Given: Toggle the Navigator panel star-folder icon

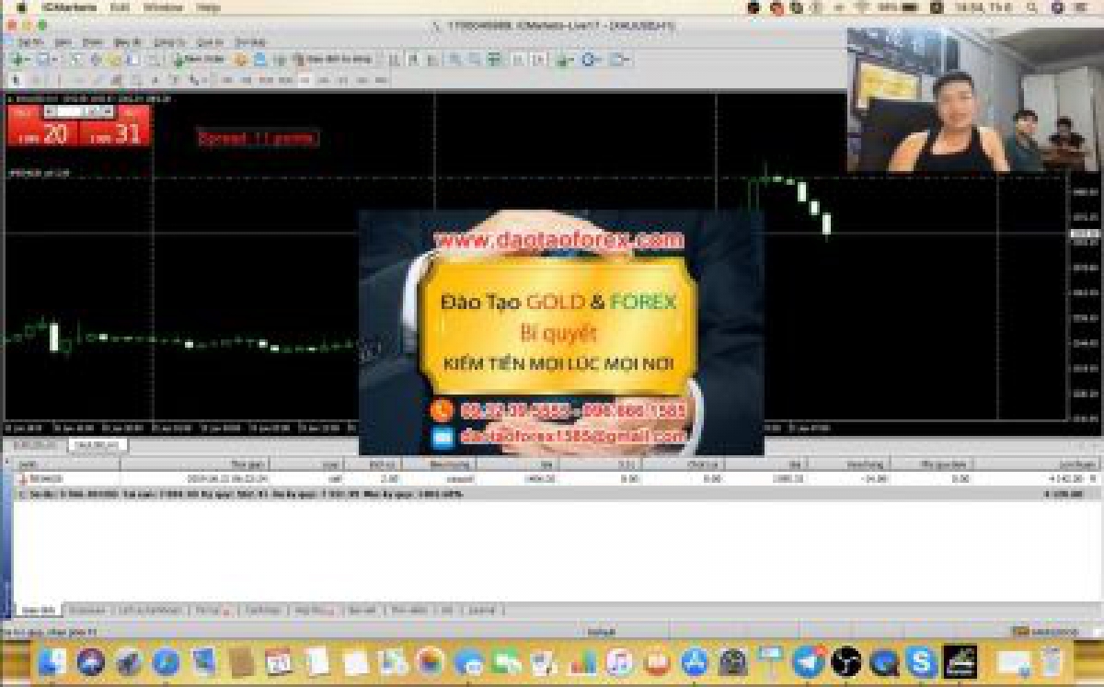Looking at the screenshot, I should 113,59.
